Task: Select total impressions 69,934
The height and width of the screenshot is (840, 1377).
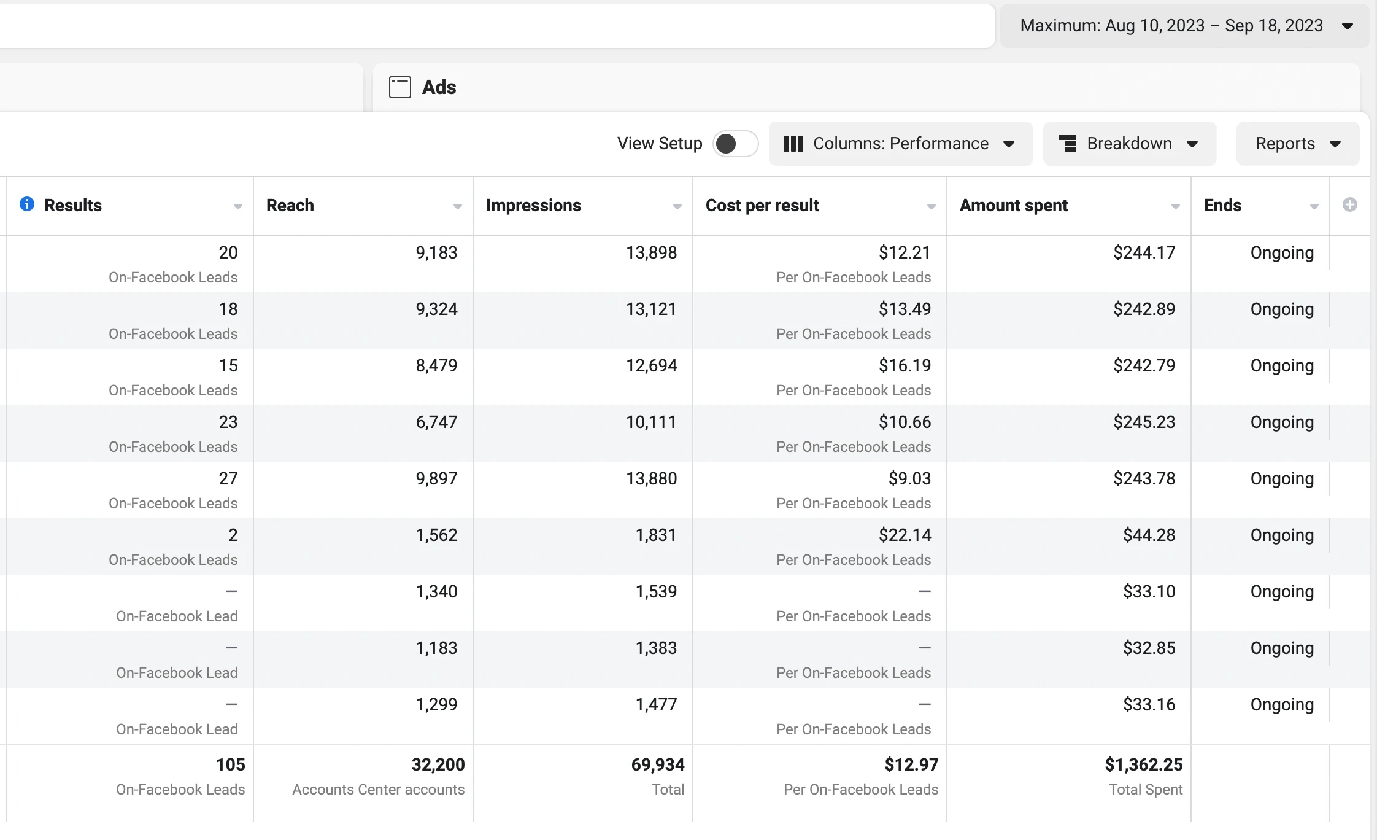Action: click(x=658, y=764)
